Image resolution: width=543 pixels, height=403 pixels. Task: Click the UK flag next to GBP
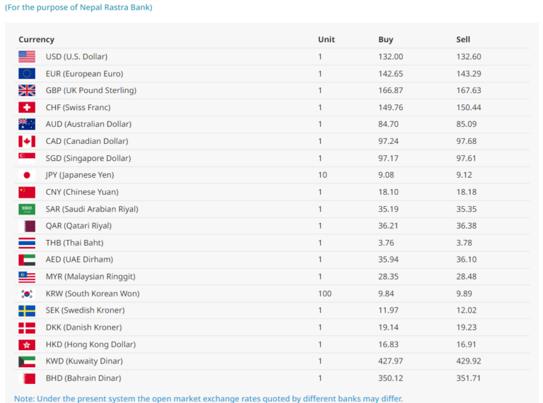(27, 90)
